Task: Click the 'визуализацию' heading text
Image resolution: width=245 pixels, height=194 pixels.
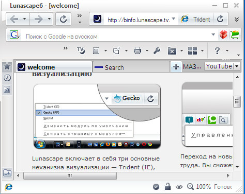Action: 62,74
